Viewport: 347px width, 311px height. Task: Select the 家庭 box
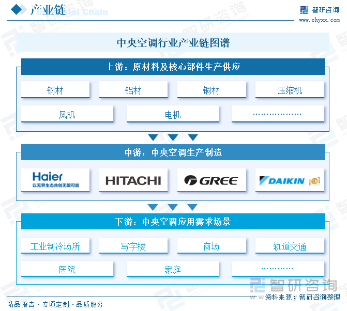pos(173,269)
